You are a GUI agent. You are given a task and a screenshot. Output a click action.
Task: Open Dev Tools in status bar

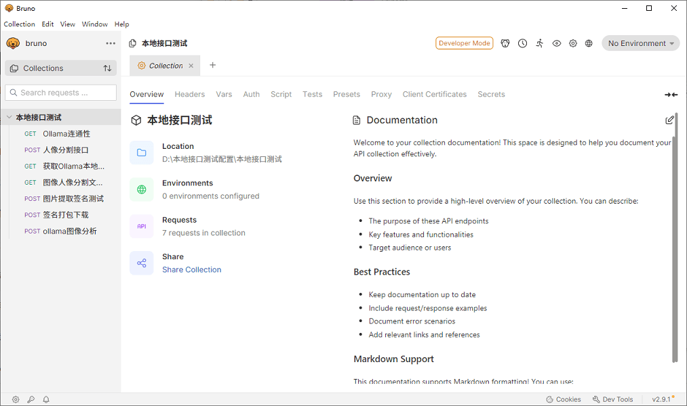(x=612, y=399)
